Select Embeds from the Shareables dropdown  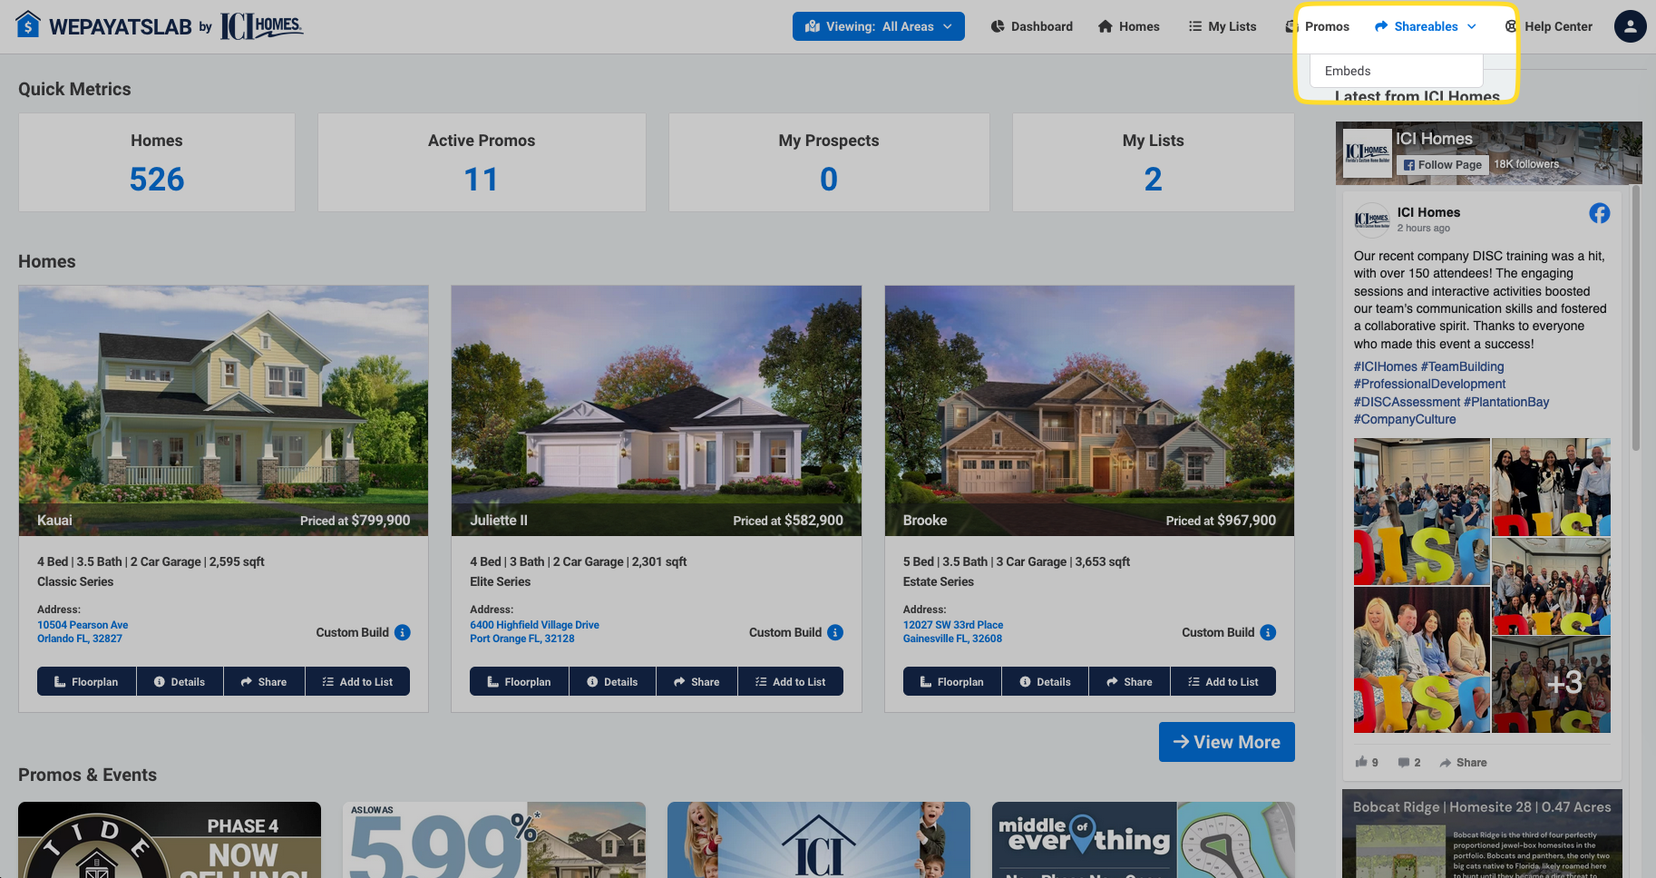[1396, 71]
